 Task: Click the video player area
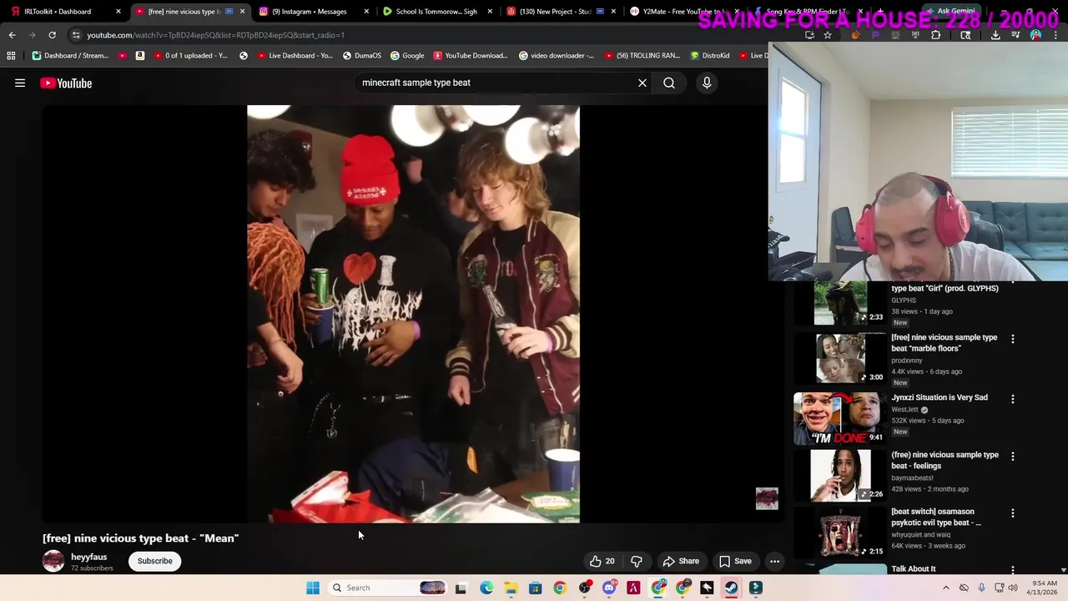click(x=413, y=314)
